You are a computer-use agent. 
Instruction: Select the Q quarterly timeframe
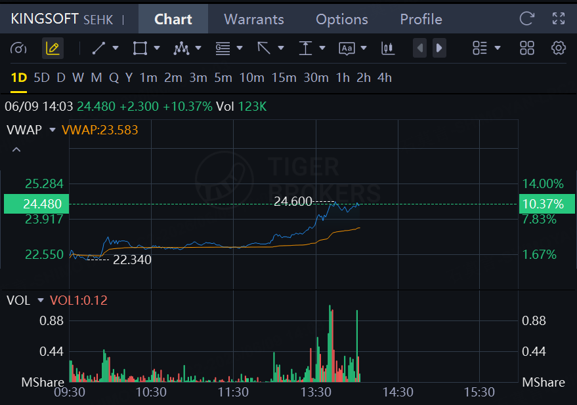(114, 78)
